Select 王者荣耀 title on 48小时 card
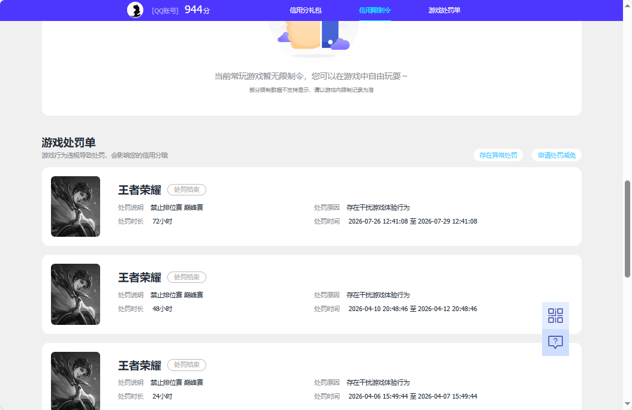The width and height of the screenshot is (632, 410). [x=140, y=278]
